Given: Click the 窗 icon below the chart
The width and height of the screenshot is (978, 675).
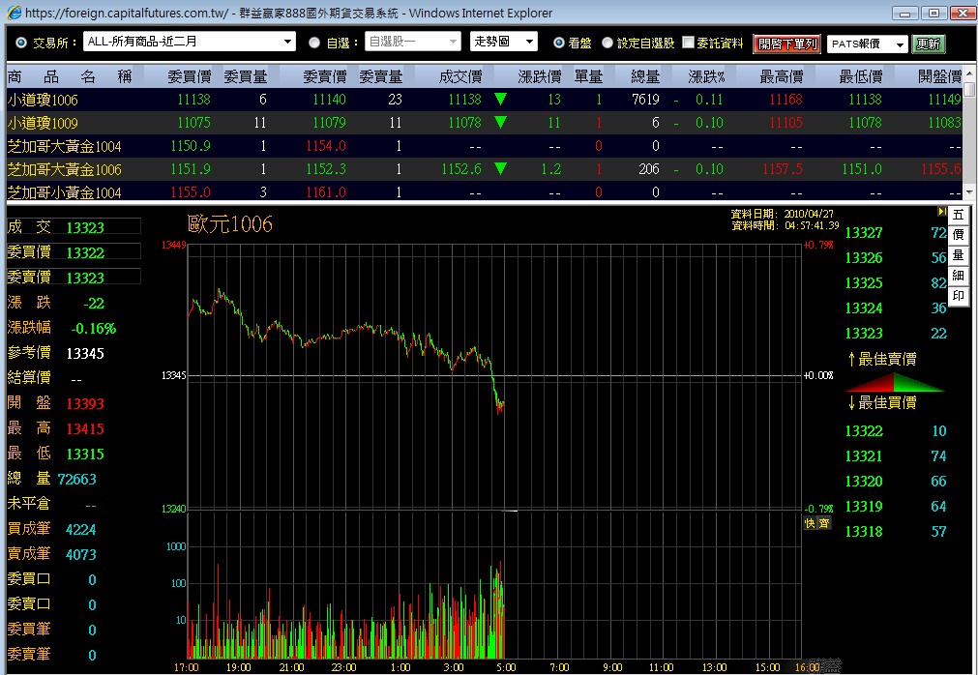Looking at the screenshot, I should pos(824,523).
